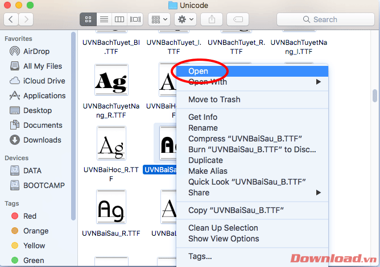Switch to list view in toolbar
Viewport: 380px width, 267px height.
104,19
